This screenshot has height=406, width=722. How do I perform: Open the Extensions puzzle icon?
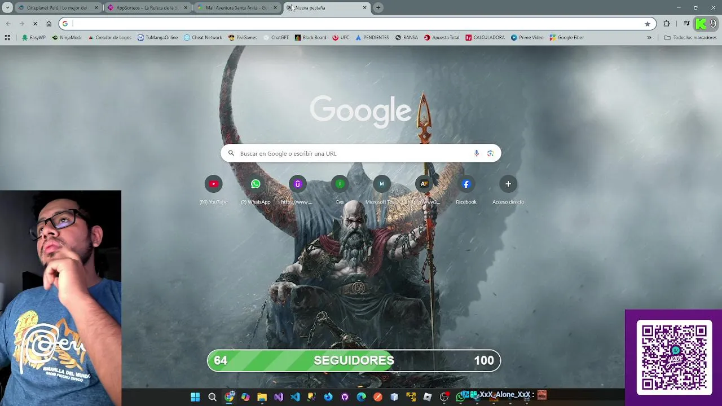click(667, 24)
